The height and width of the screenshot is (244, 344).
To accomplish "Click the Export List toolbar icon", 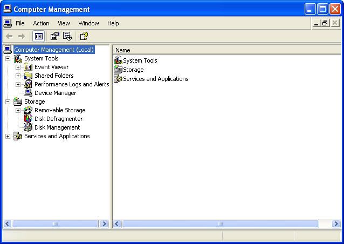I will (67, 36).
